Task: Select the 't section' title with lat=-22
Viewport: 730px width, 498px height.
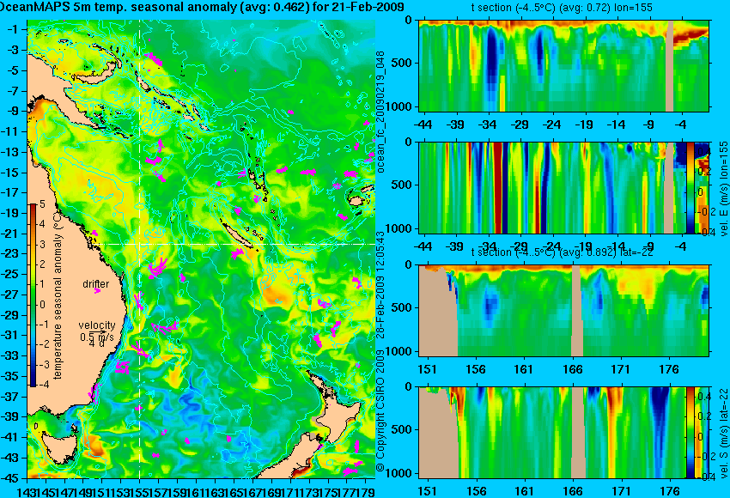Action: [x=563, y=252]
